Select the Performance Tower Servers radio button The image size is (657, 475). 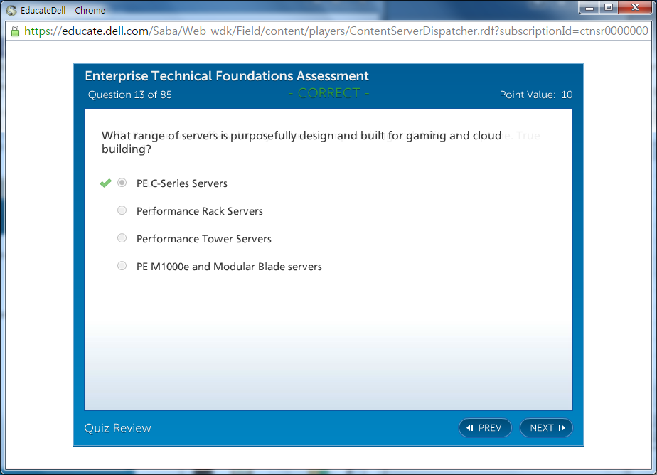pyautogui.click(x=122, y=238)
